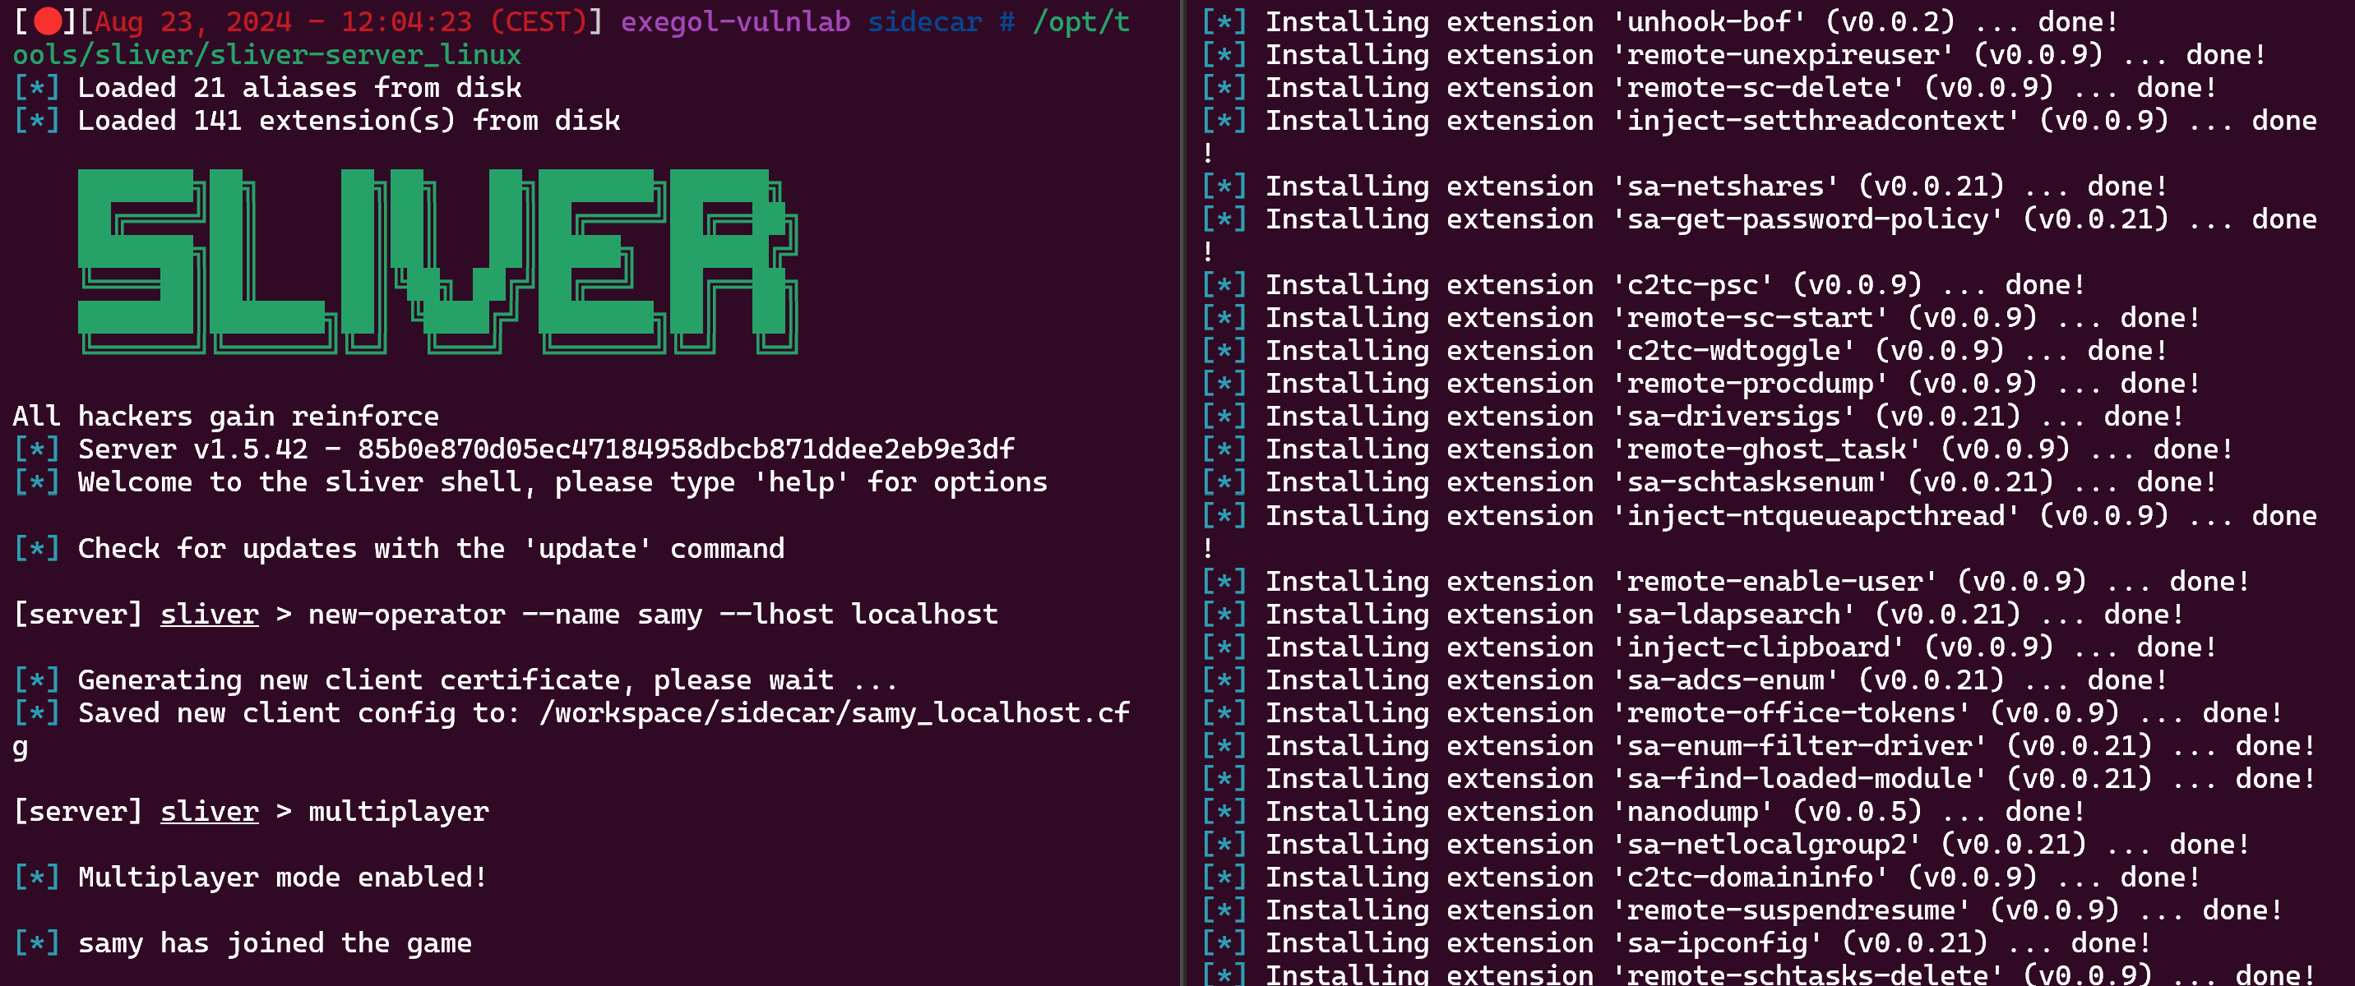2355x986 pixels.
Task: Click underlined 'sliver' prompt before multiplayer
Action: click(210, 812)
